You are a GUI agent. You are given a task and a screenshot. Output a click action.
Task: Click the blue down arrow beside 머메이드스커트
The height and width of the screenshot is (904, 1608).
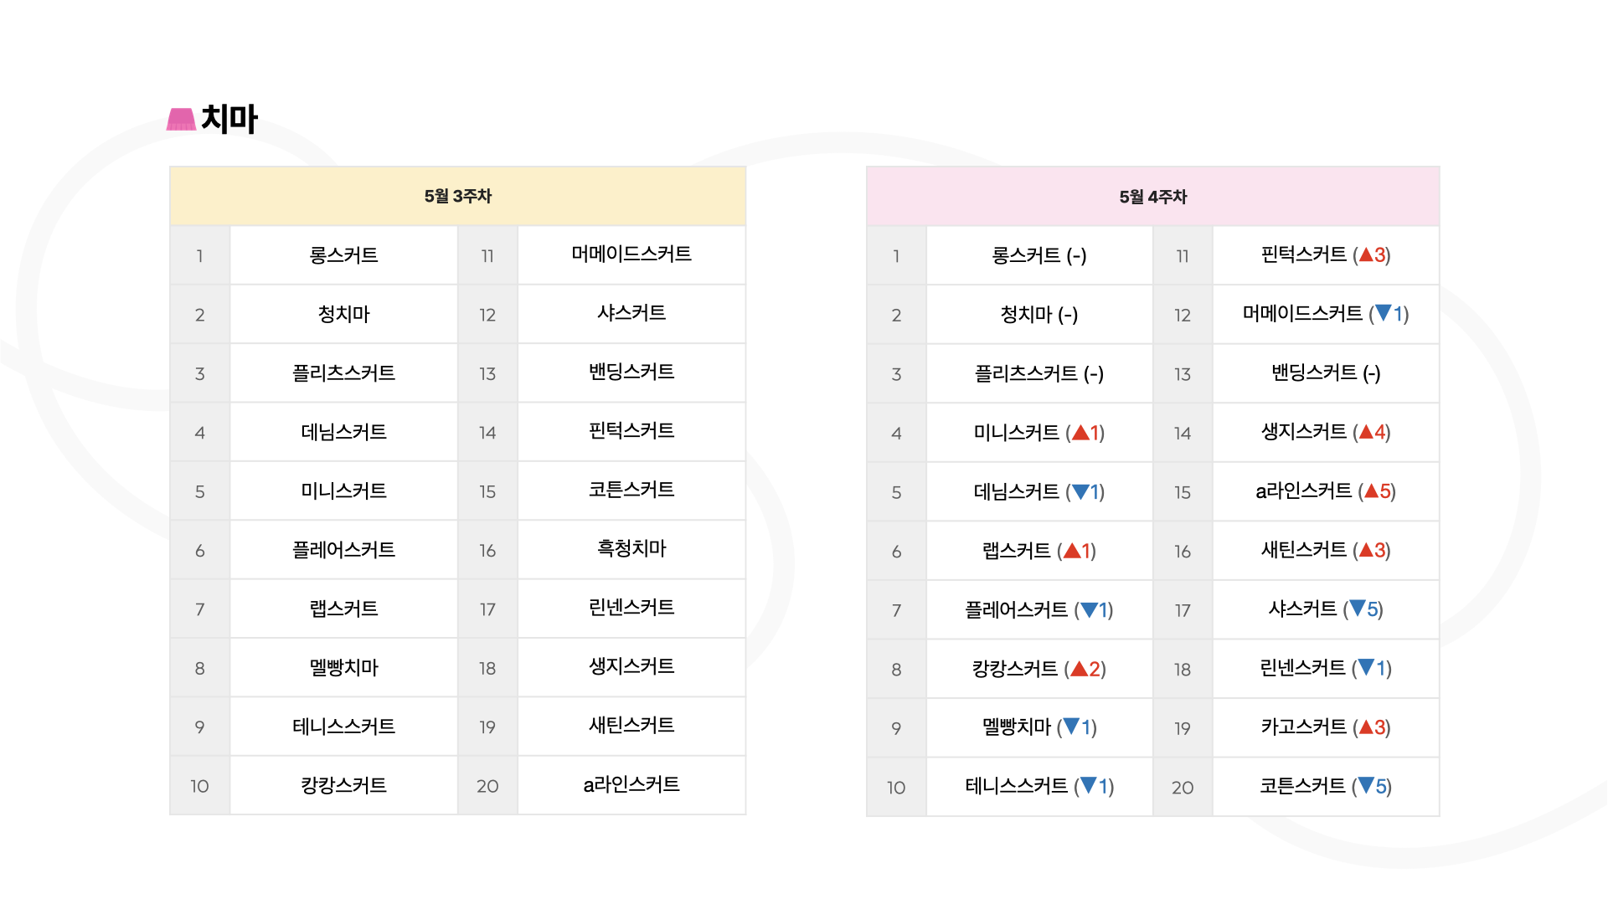(x=1384, y=313)
